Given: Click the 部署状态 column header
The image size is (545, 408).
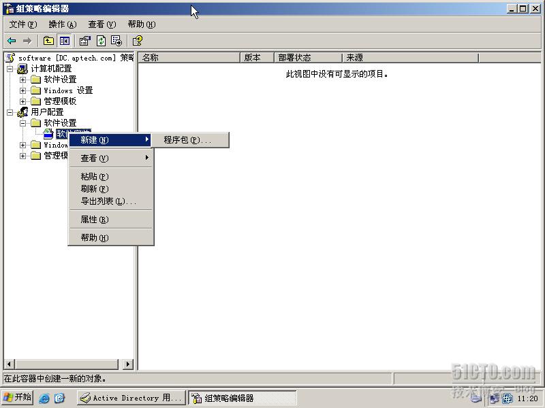Looking at the screenshot, I should (x=309, y=58).
